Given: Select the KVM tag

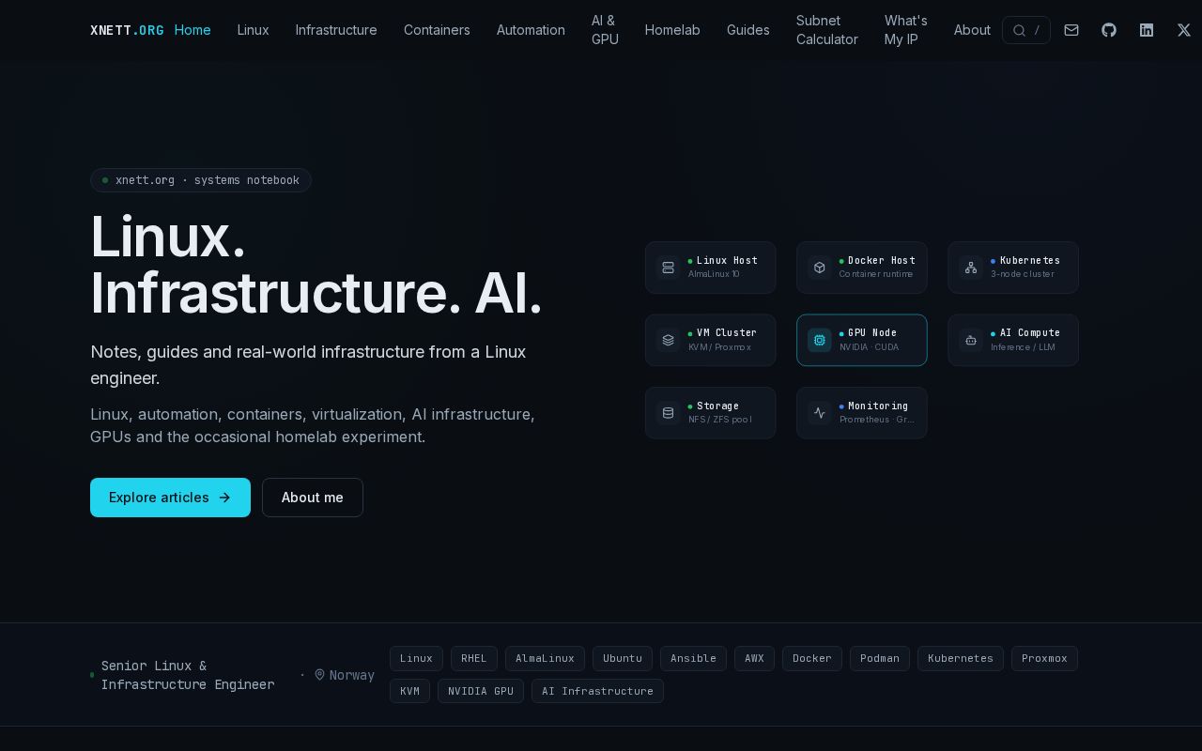Looking at the screenshot, I should click(409, 691).
